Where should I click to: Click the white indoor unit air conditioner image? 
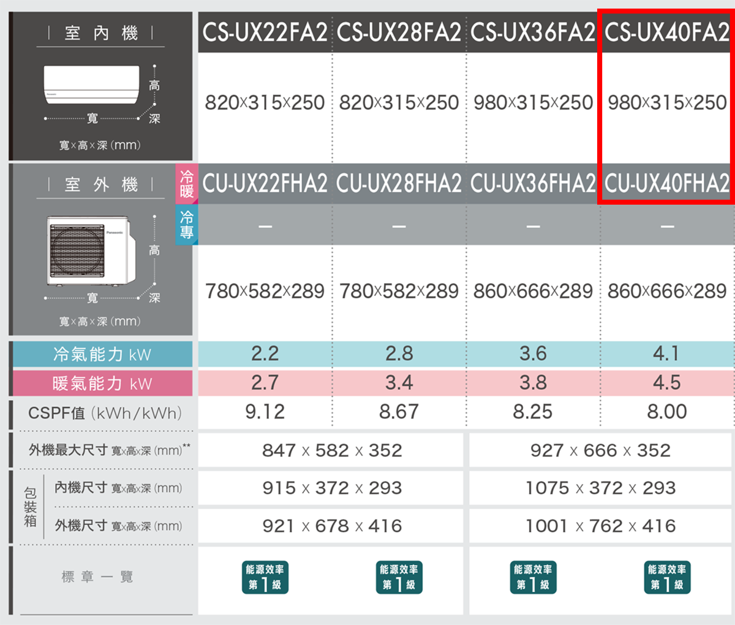(91, 85)
